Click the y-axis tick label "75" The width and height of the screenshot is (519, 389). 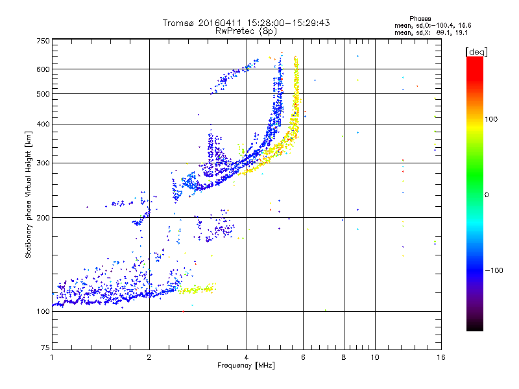(x=45, y=348)
